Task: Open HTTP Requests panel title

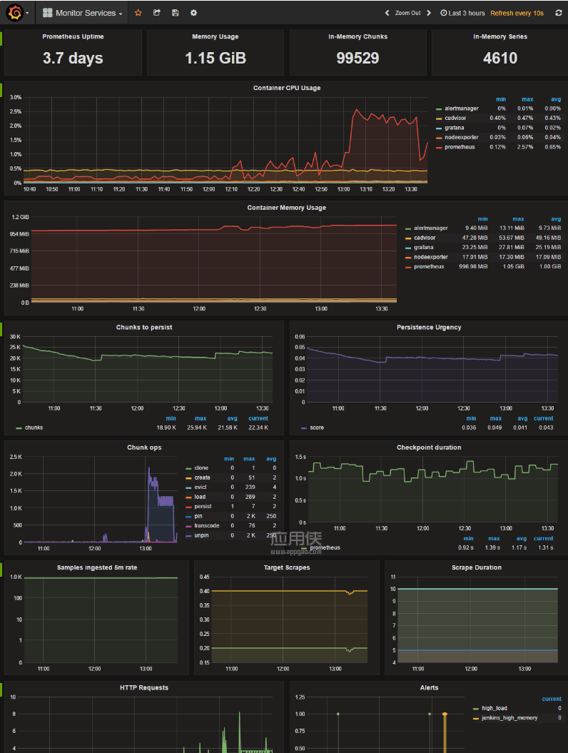Action: tap(144, 687)
